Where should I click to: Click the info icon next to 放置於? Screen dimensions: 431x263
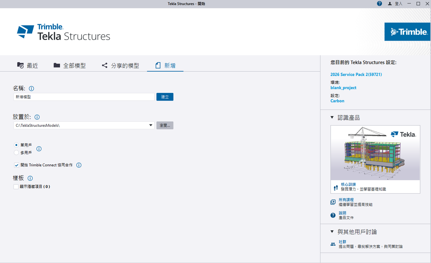[37, 117]
